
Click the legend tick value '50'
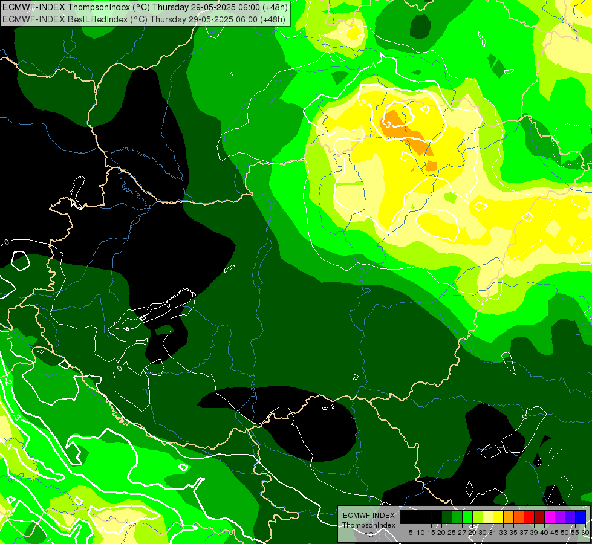(x=565, y=533)
